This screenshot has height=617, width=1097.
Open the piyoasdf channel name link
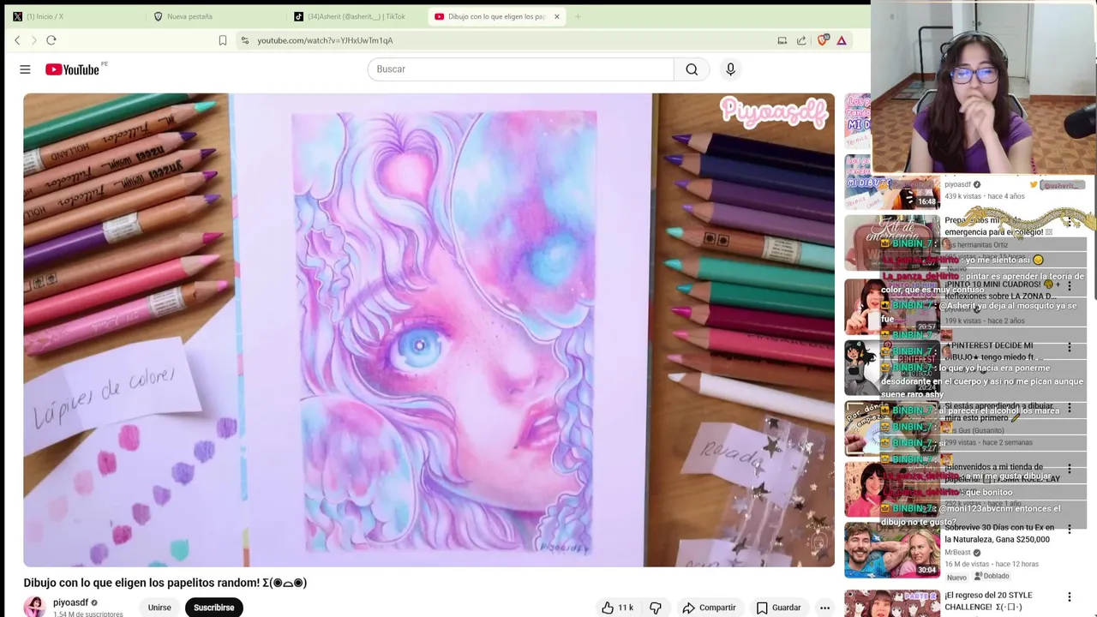(x=70, y=602)
